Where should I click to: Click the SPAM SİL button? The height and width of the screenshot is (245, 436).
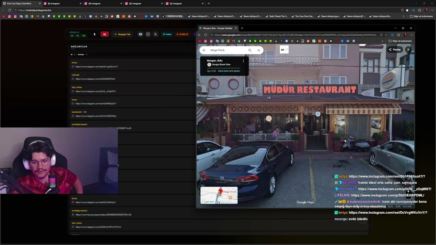click(182, 34)
